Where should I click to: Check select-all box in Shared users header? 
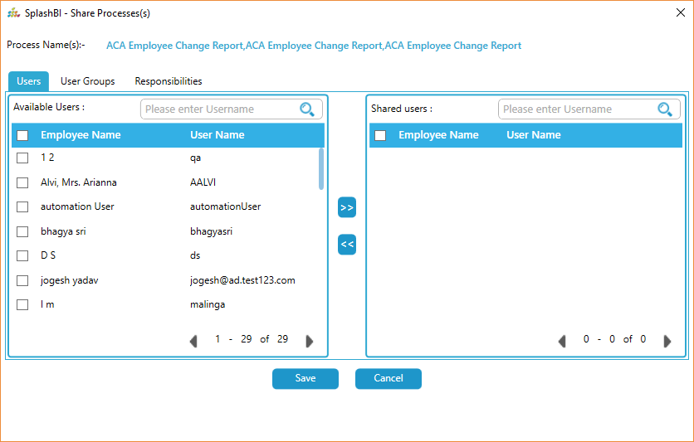point(380,135)
